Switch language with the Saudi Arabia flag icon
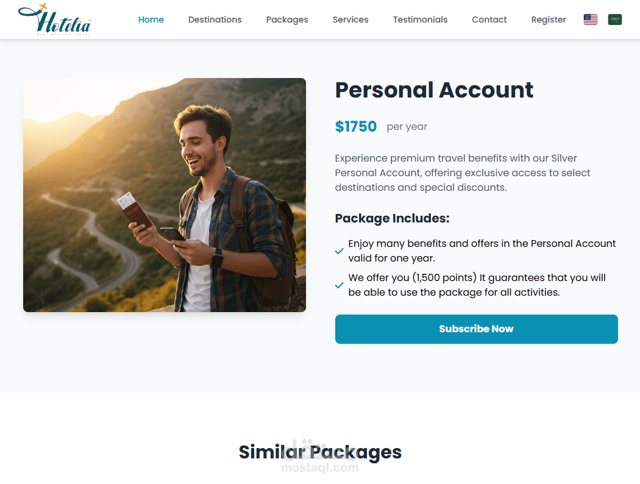Viewport: 640px width, 484px height. 614,20
